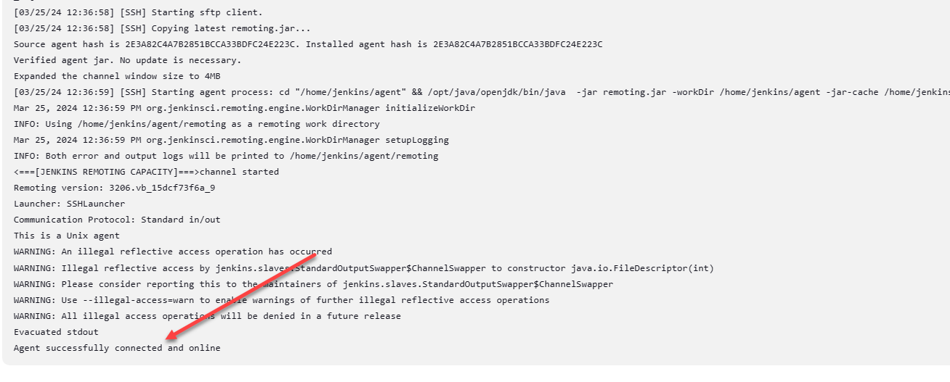Click the source agent hash line

308,44
